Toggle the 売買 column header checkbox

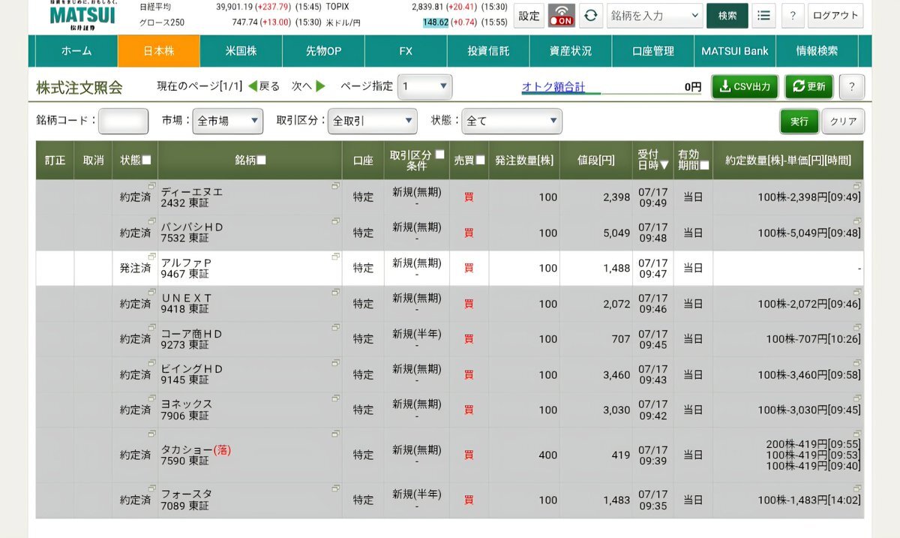pos(480,160)
